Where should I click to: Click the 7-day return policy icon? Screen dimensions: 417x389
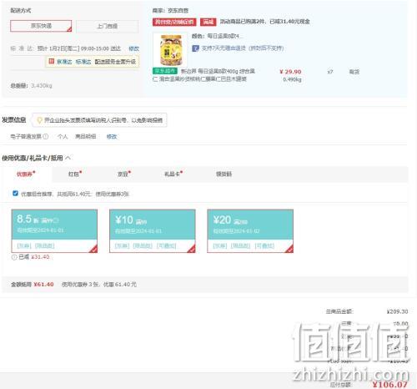(195, 48)
